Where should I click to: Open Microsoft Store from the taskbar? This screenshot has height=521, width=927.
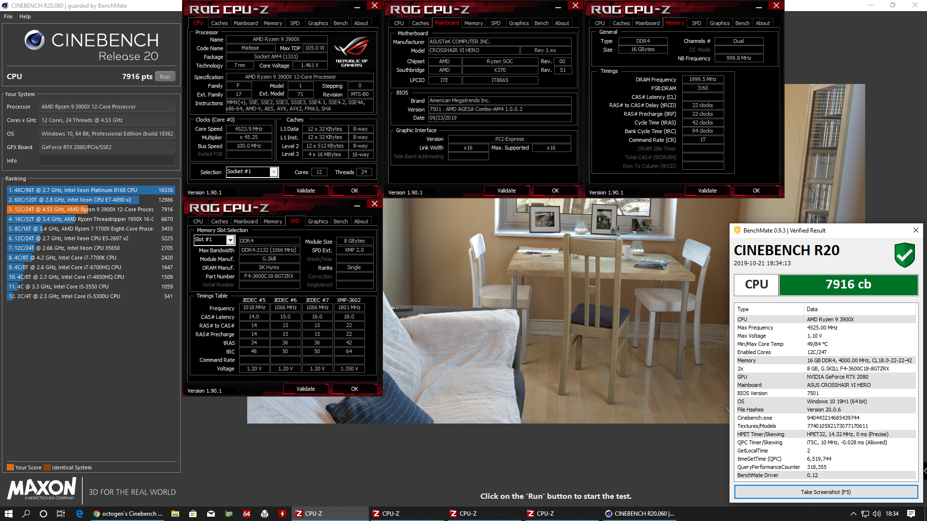pos(193,514)
